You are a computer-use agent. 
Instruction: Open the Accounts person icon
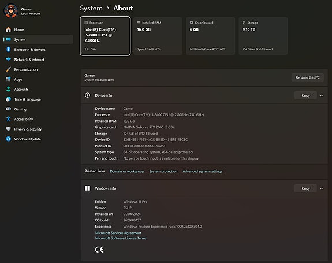[x=9, y=89]
